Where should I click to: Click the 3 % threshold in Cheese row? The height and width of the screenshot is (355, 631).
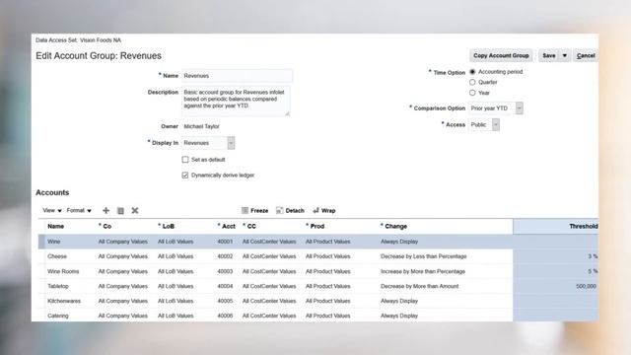click(x=593, y=256)
